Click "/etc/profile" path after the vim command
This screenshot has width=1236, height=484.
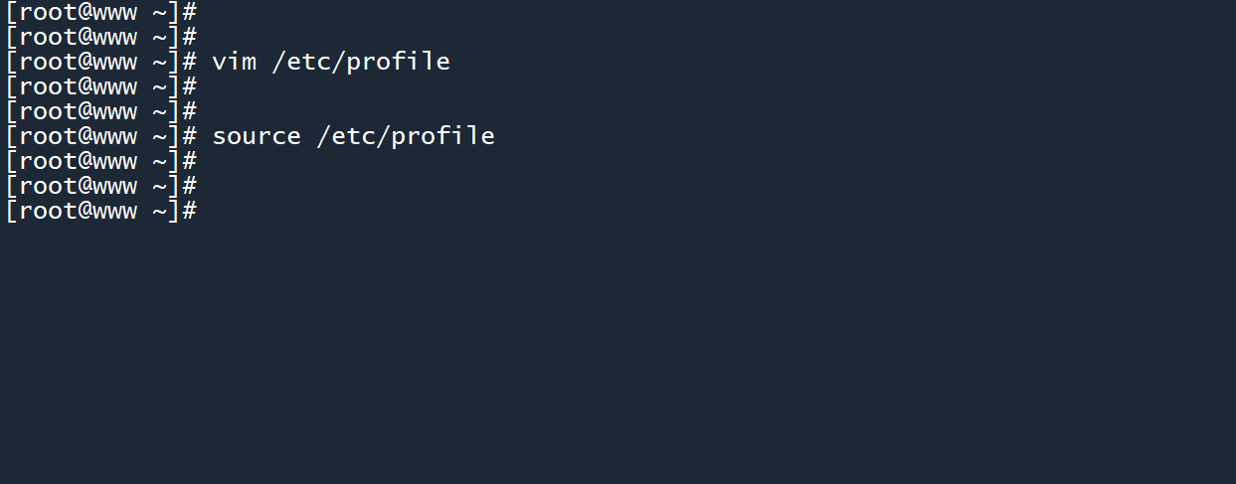coord(360,62)
